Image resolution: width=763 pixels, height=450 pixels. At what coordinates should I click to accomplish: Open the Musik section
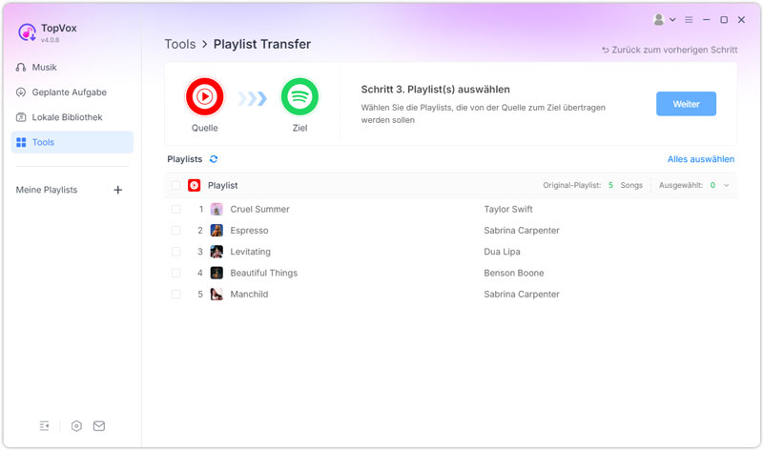(72, 67)
